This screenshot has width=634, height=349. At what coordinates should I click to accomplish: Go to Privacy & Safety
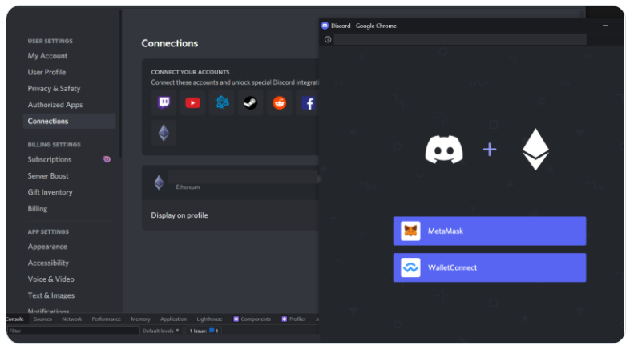[x=54, y=89]
